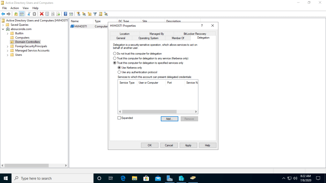Viewport: 326px width, 183px height.
Task: Click the blue Help icon in toolbar
Action: (x=65, y=14)
